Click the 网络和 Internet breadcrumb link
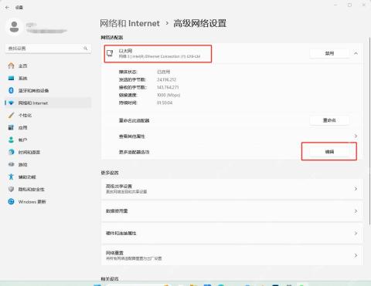This screenshot has width=371, height=286. point(130,23)
